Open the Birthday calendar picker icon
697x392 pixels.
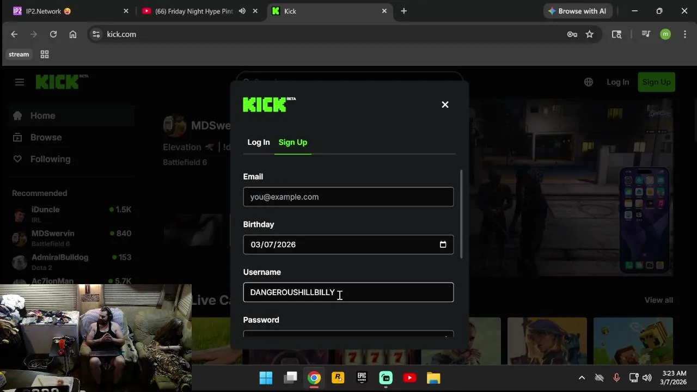(443, 244)
